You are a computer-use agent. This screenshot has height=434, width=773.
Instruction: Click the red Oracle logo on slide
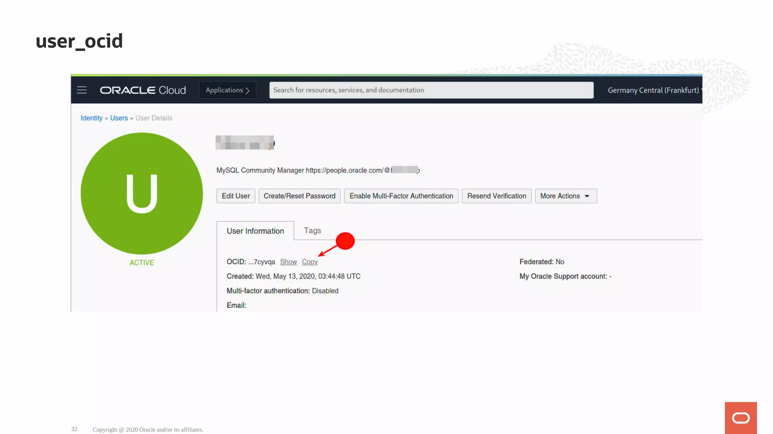click(x=741, y=418)
